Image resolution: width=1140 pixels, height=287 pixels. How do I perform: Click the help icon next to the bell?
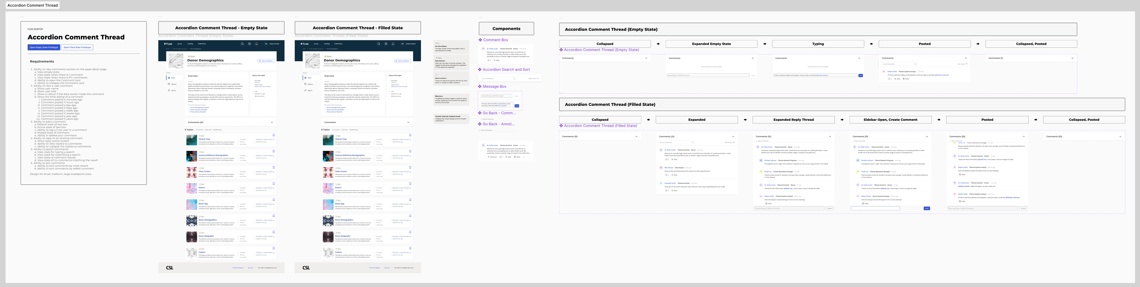tap(249, 44)
